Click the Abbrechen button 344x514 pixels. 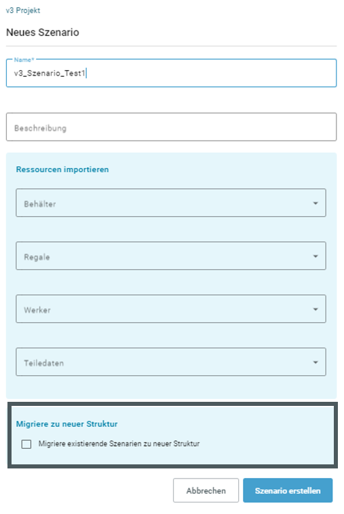point(206,490)
